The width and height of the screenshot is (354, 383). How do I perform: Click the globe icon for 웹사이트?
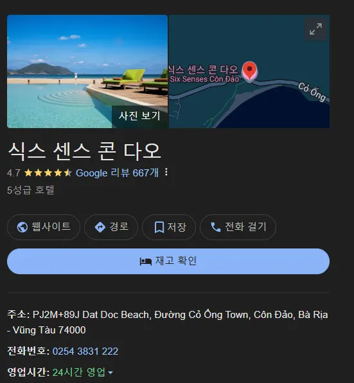(x=22, y=227)
